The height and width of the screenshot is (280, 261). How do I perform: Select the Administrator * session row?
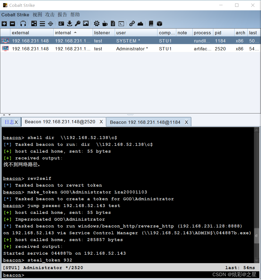coord(130,48)
